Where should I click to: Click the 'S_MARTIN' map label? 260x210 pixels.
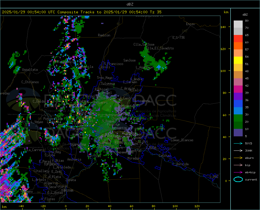(120, 128)
